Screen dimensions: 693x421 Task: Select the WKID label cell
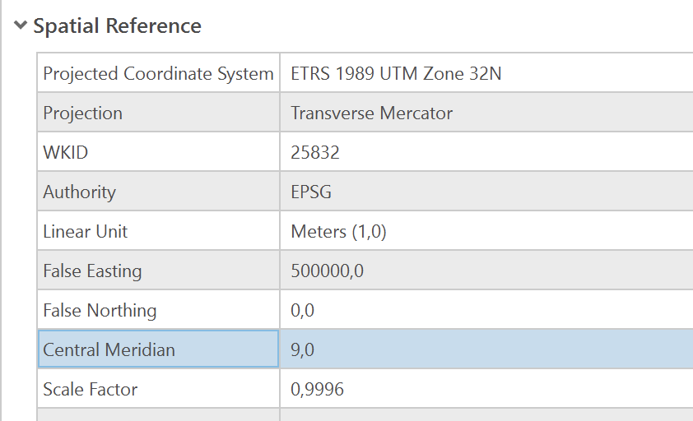point(158,152)
